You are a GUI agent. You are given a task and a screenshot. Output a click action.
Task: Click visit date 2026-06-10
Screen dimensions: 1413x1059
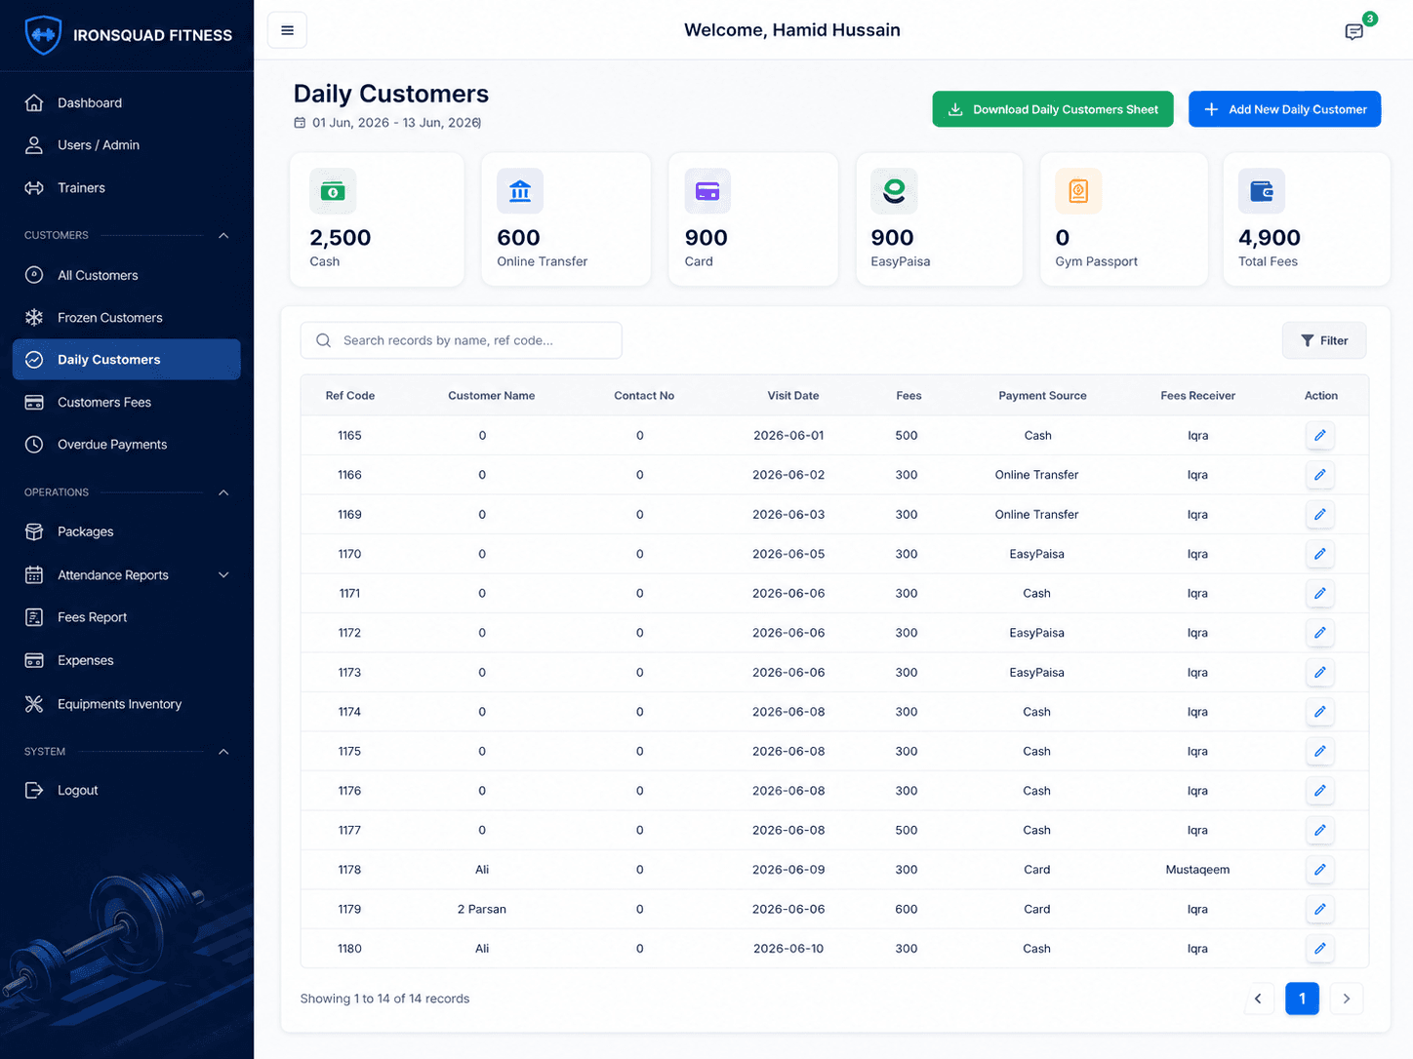point(788,949)
